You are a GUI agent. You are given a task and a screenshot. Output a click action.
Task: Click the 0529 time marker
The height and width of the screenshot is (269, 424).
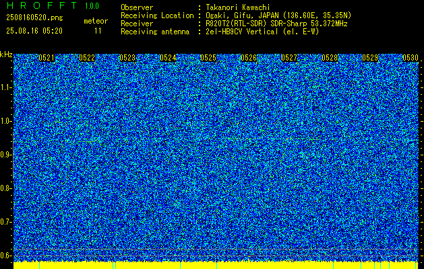pyautogui.click(x=370, y=58)
